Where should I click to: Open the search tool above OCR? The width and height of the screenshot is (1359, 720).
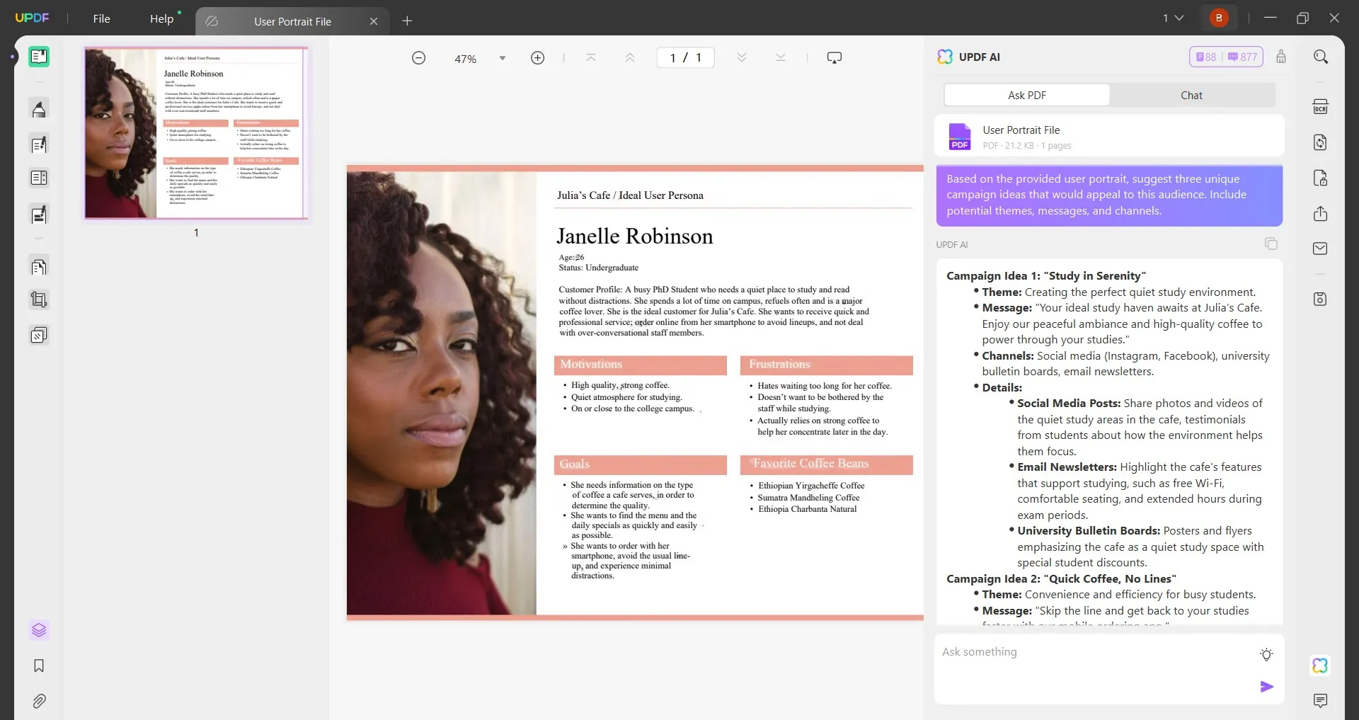click(1321, 56)
